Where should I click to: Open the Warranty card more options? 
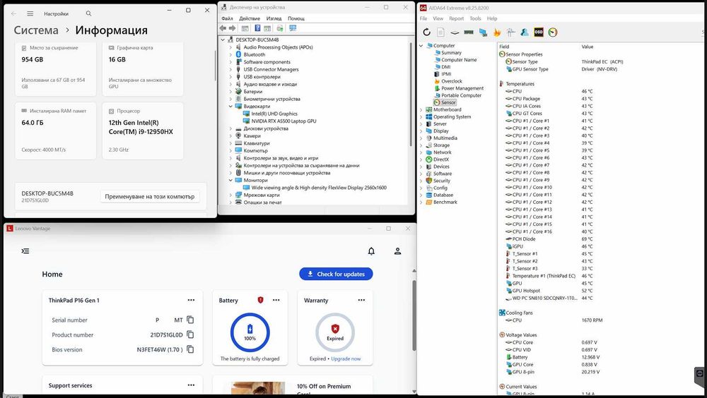[361, 300]
